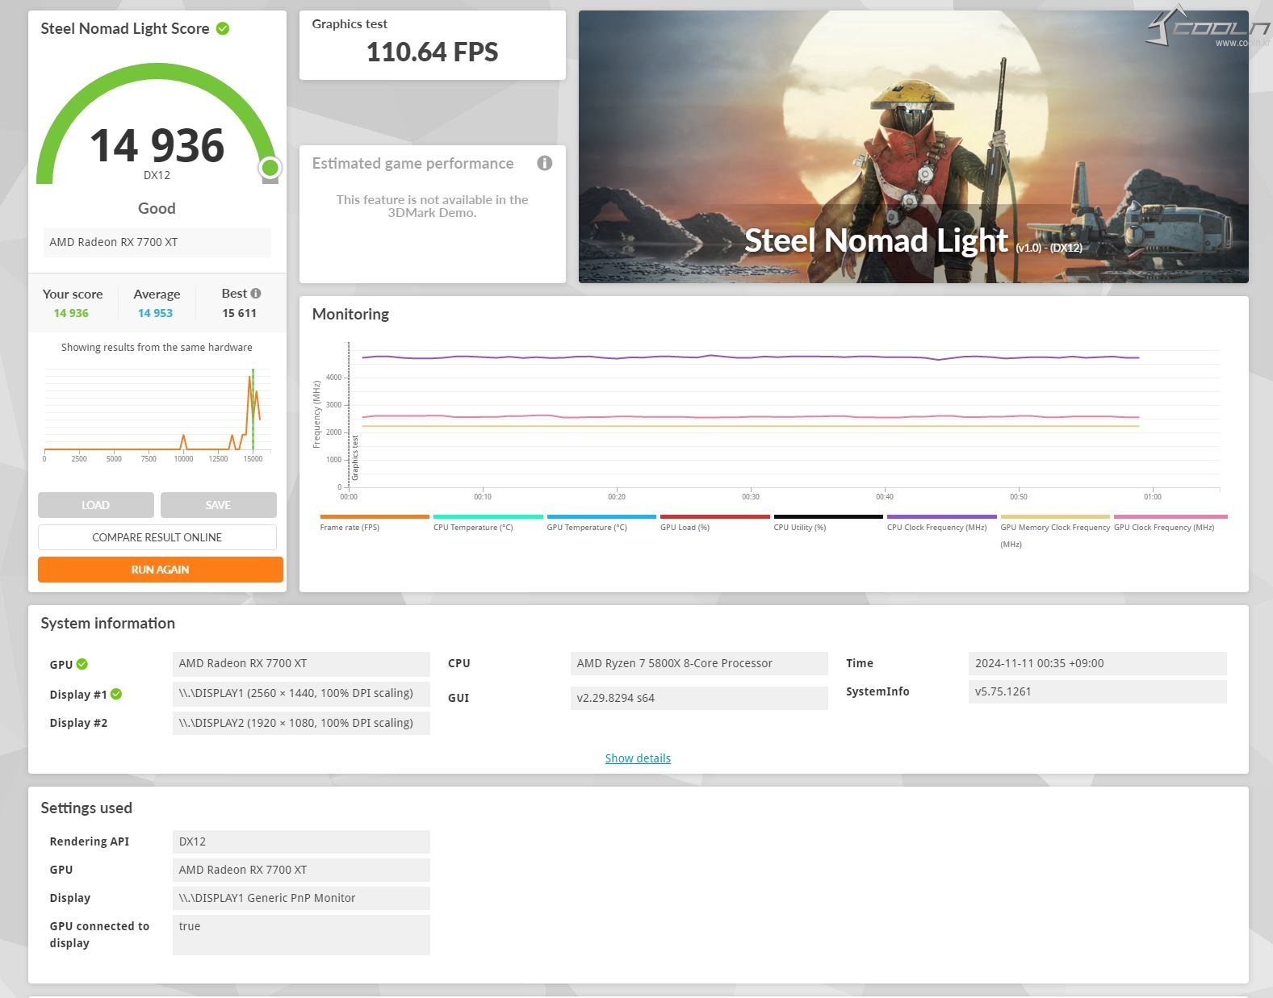1273x998 pixels.
Task: Click the Steel Nomad Light banner image
Action: tap(913, 147)
